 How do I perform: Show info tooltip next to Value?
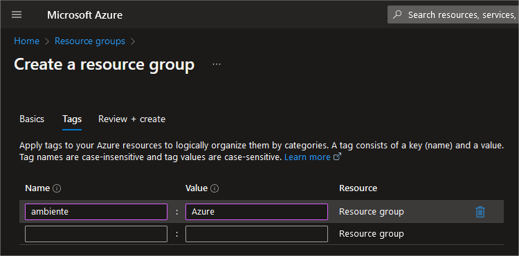point(215,188)
